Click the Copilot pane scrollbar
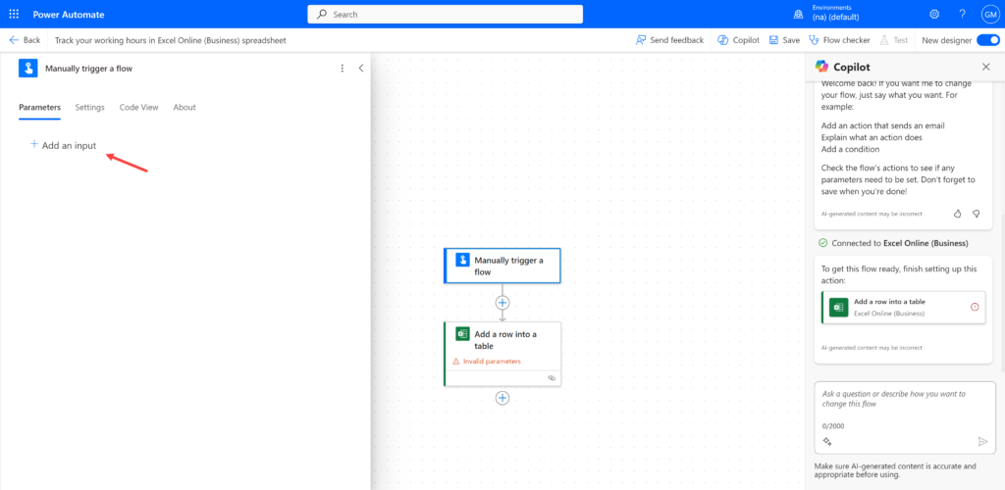Image resolution: width=1005 pixels, height=490 pixels. point(1001,291)
